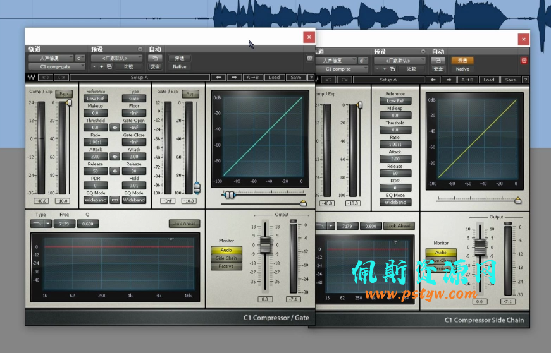Click Load in comp-sc toolbar
The height and width of the screenshot is (353, 551).
click(489, 80)
